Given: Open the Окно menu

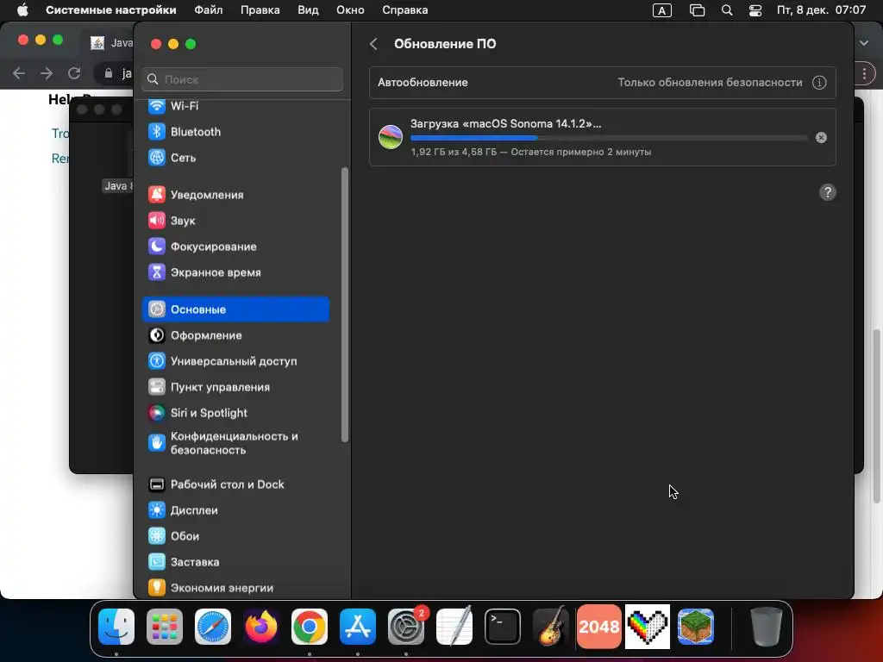Looking at the screenshot, I should pyautogui.click(x=350, y=10).
